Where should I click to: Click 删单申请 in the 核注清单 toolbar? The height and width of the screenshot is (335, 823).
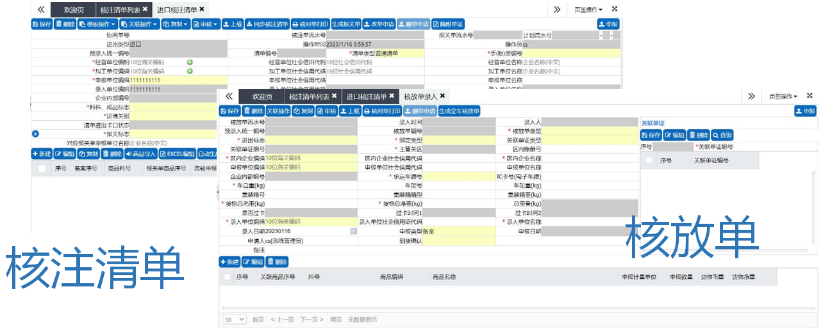[x=413, y=24]
